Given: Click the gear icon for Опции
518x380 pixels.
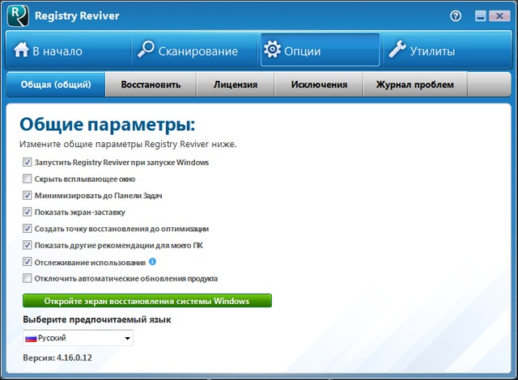Looking at the screenshot, I should 272,51.
